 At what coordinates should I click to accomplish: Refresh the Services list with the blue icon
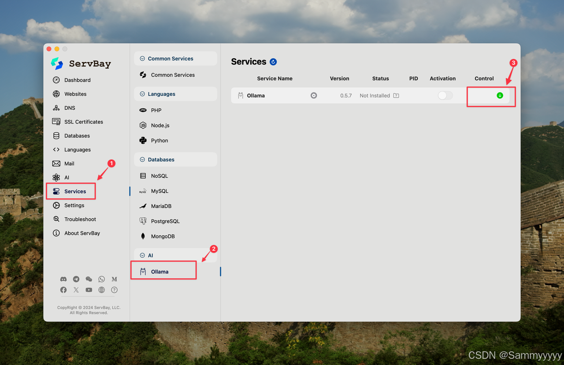coord(273,62)
